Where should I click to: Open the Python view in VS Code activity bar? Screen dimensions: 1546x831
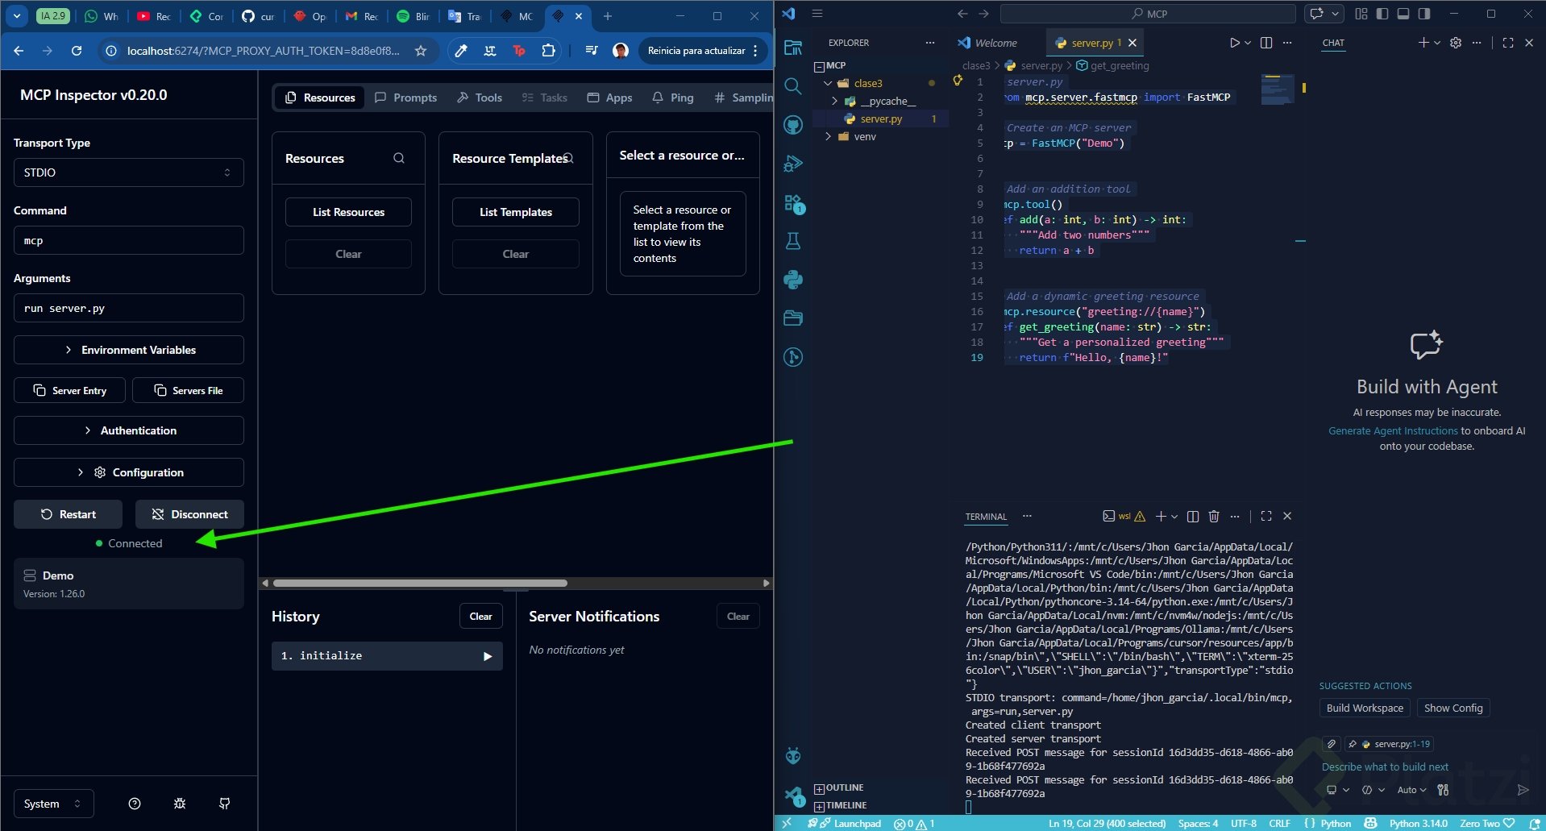click(793, 280)
